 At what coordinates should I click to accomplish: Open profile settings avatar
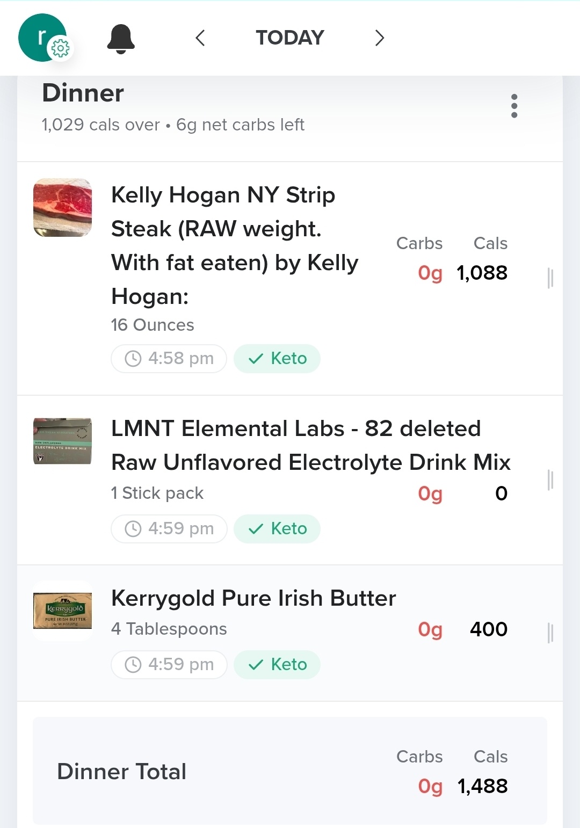[43, 38]
